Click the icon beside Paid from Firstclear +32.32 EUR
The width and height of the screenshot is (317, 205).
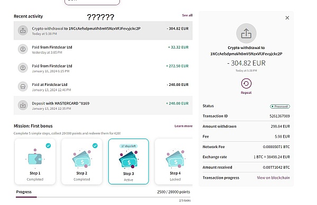click(x=23, y=49)
